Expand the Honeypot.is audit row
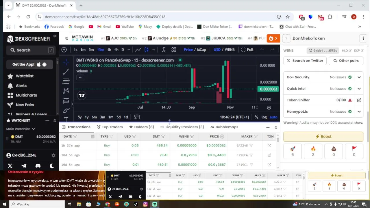Image resolution: width=370 pixels, height=208 pixels. point(359,112)
